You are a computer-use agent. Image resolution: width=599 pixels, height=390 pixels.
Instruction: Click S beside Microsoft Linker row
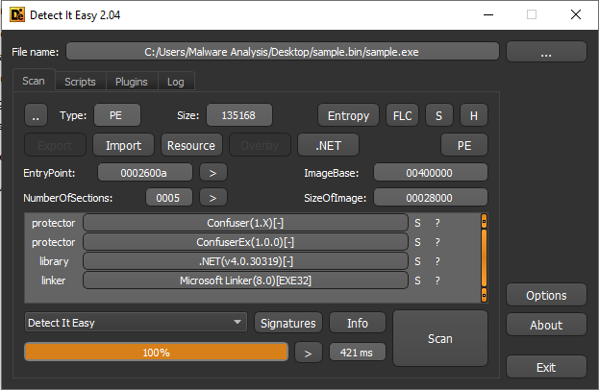point(417,280)
